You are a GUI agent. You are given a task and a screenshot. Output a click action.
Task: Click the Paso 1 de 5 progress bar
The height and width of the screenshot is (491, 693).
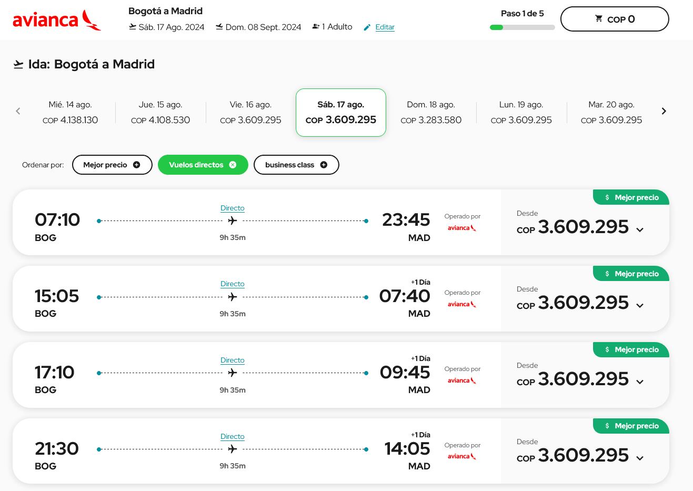(x=522, y=27)
